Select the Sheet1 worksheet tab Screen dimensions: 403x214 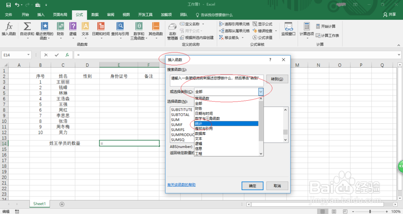(x=39, y=204)
